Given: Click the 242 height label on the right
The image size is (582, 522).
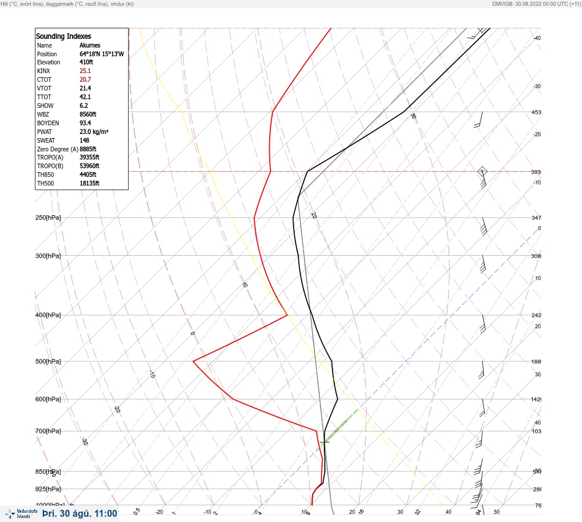Looking at the screenshot, I should pyautogui.click(x=536, y=316).
